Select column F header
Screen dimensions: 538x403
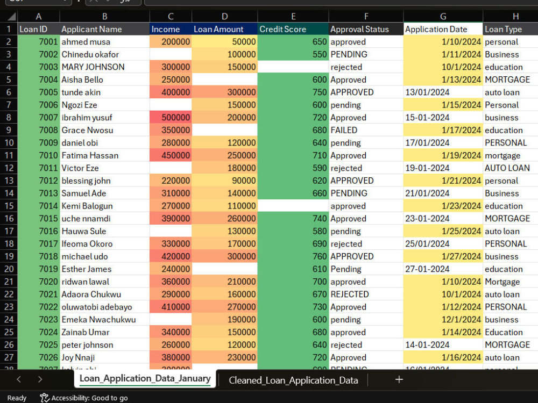(366, 17)
